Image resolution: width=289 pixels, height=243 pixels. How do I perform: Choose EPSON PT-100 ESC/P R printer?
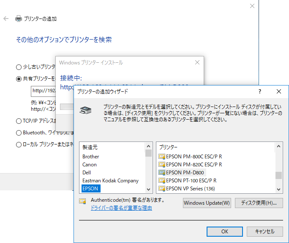point(191,181)
